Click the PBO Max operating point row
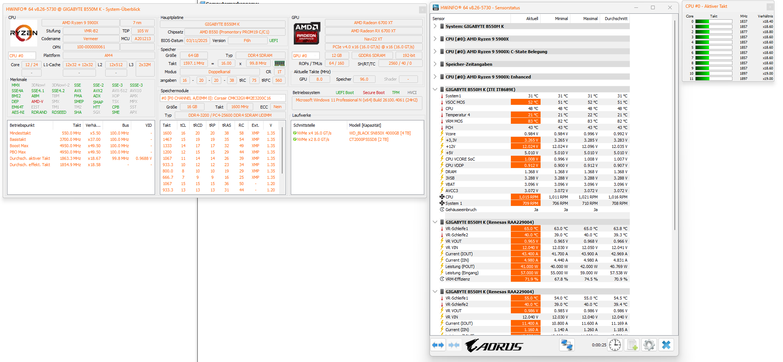 [x=81, y=152]
